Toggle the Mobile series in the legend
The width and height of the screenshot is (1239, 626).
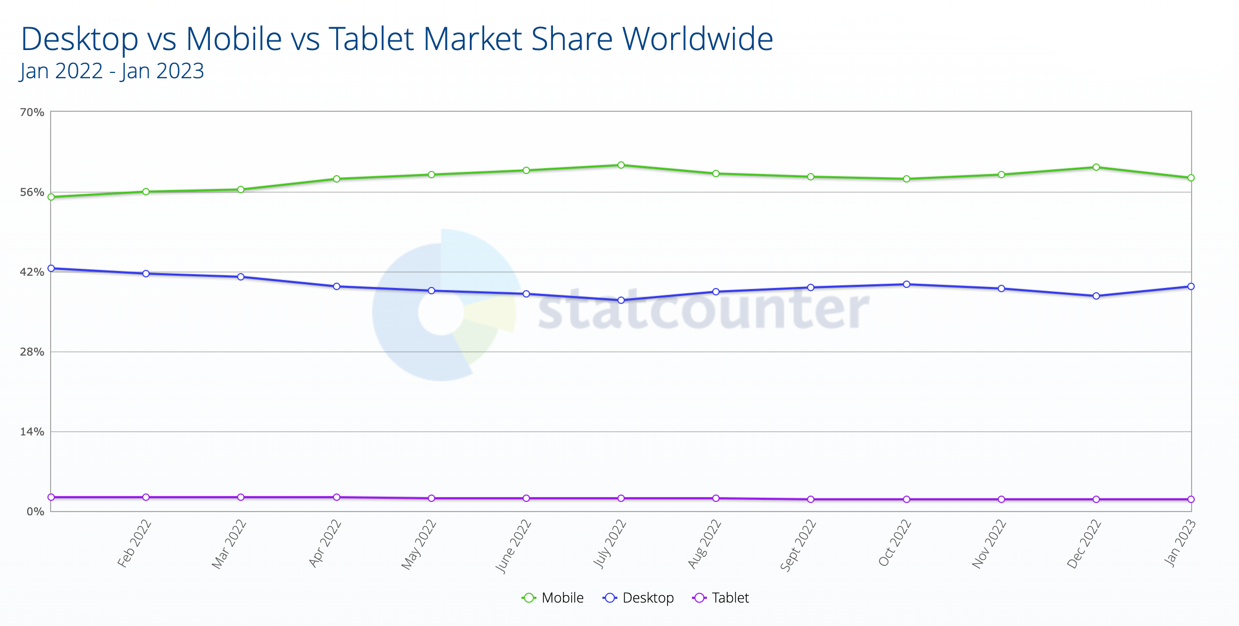click(562, 598)
